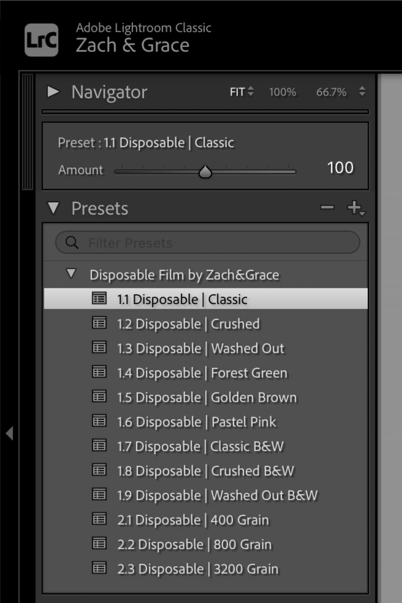402x603 pixels.
Task: Click the search magnifier icon in filter
Action: pyautogui.click(x=72, y=242)
